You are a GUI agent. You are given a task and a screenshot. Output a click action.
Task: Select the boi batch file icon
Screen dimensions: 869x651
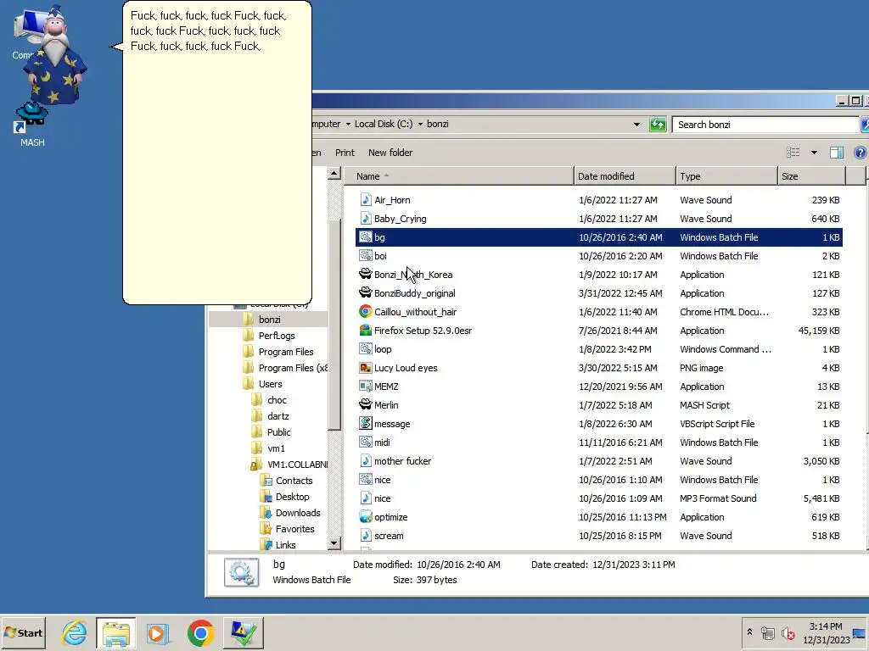pyautogui.click(x=365, y=256)
